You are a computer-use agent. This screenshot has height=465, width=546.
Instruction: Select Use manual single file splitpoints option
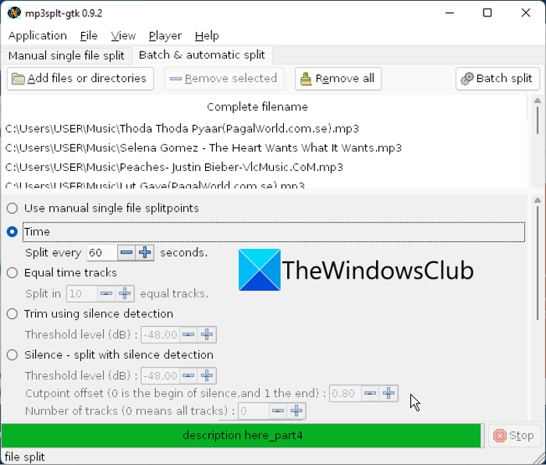click(12, 208)
